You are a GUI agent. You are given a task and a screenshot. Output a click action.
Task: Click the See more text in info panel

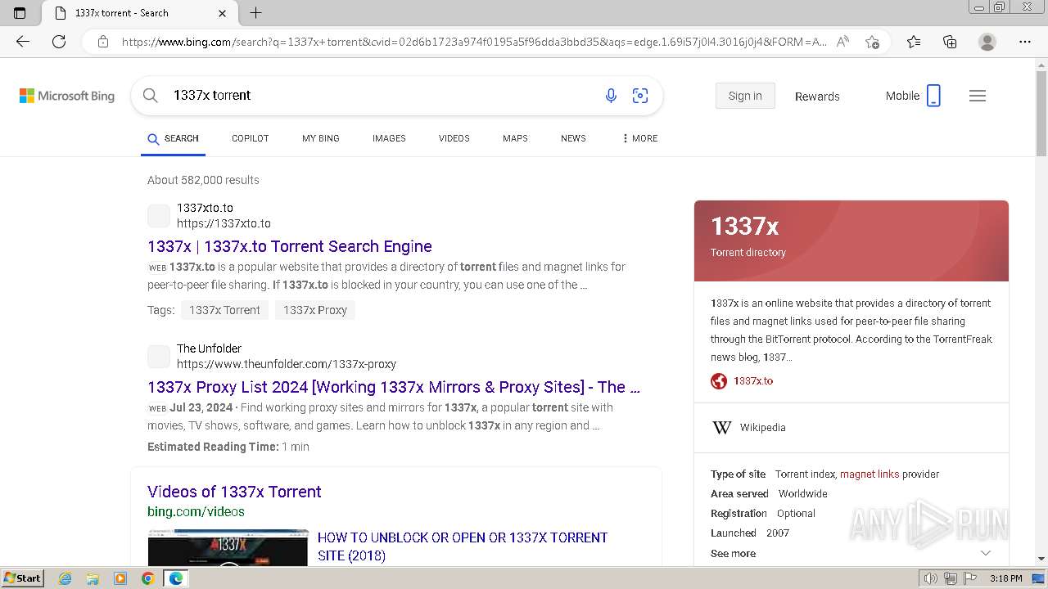point(734,554)
